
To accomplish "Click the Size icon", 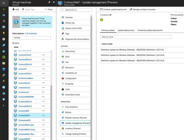I will click(63, 62).
